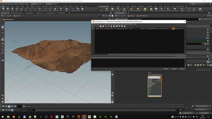Click Defaults in the Edit Expression dialog
Image resolution: width=212 pixels, height=119 pixels.
[x=96, y=69]
